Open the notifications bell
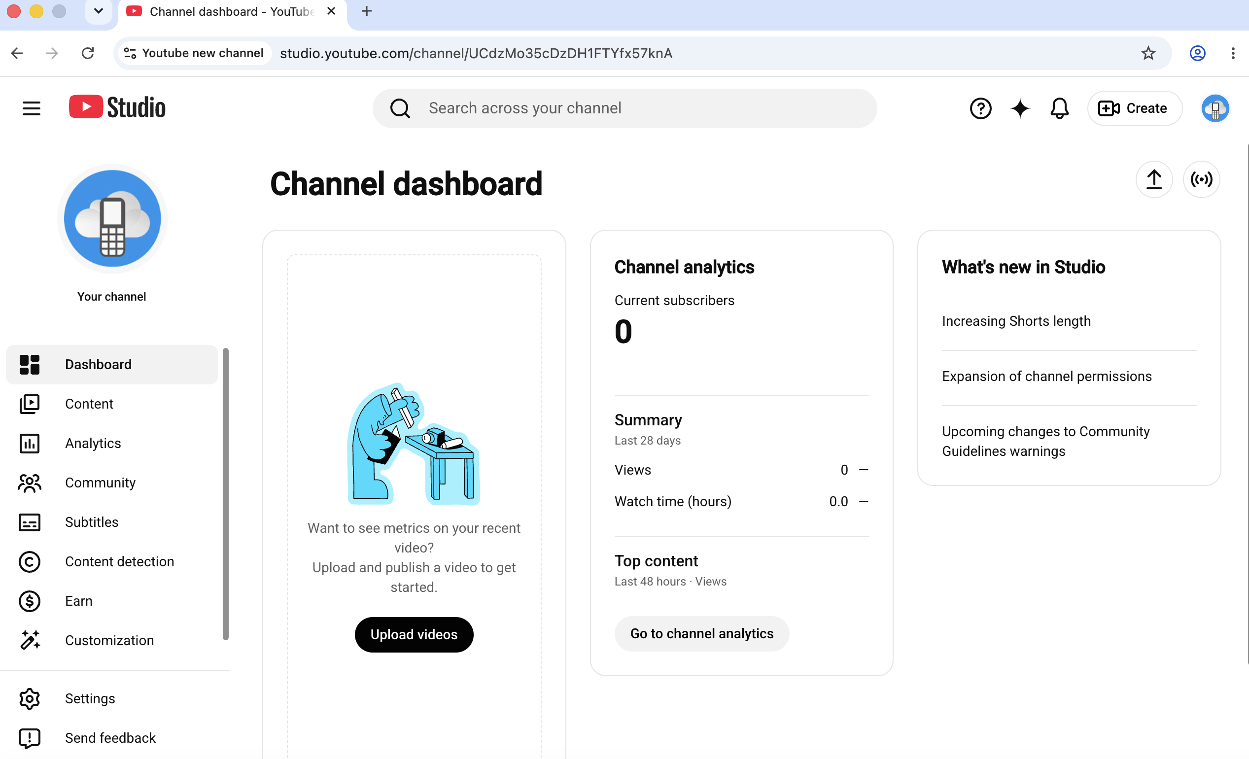 pyautogui.click(x=1059, y=108)
